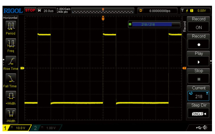The height and width of the screenshot is (134, 215).
Task: Click the trigger level 0.00V readout
Action: [x=201, y=11]
